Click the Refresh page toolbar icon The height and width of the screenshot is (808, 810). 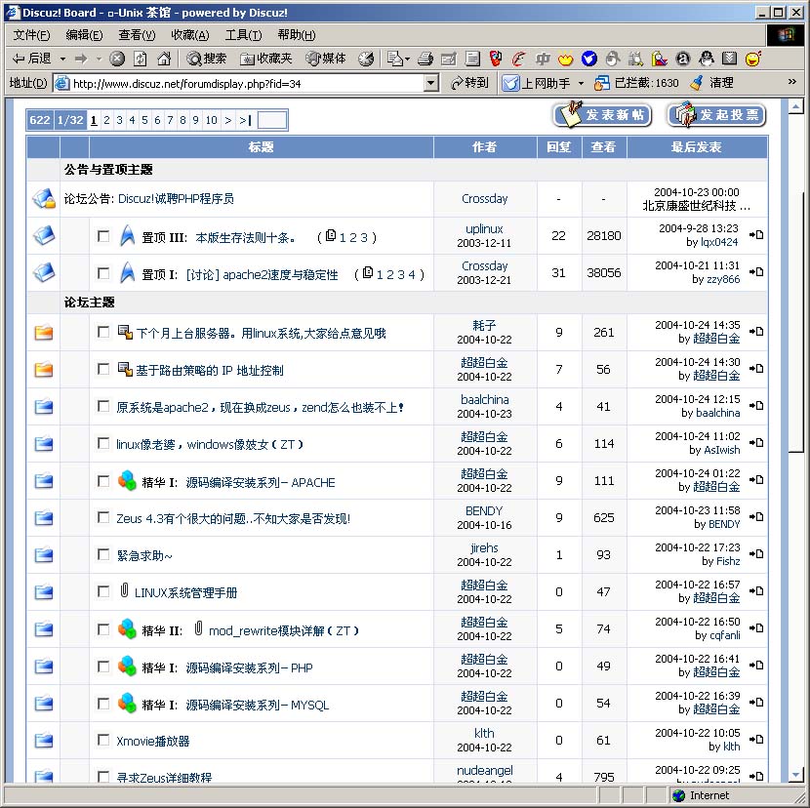(141, 59)
